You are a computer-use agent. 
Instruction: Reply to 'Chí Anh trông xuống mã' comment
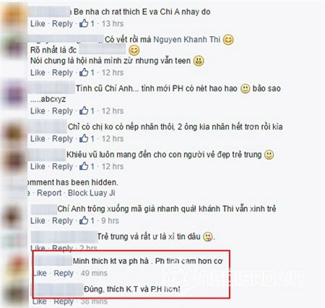click(x=63, y=221)
